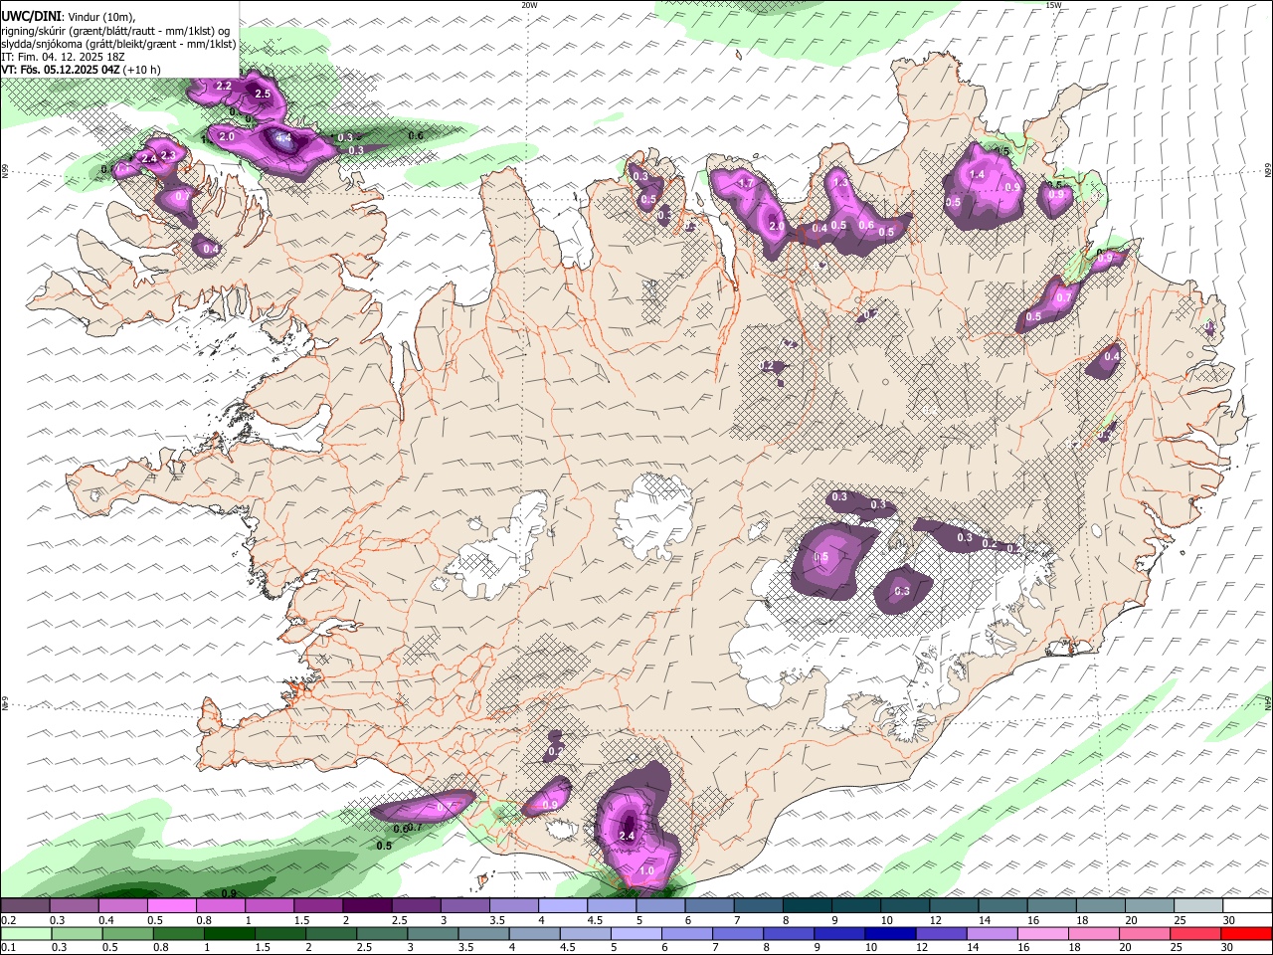Select the dark purple 0.2 snow legend swatch
1273x955 pixels.
click(25, 905)
